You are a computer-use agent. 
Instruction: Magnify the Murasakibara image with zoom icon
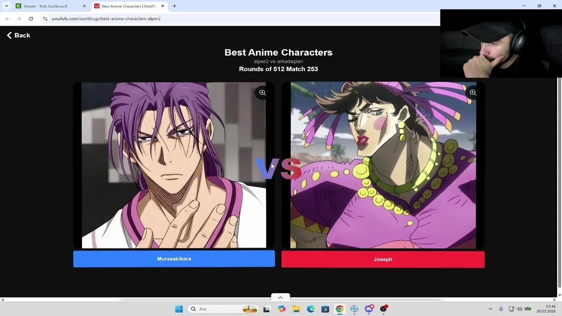click(263, 93)
